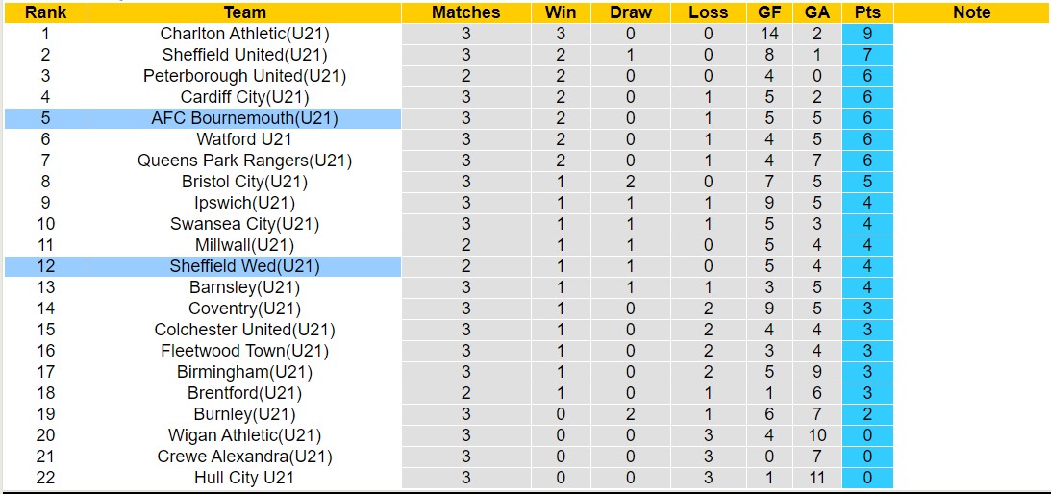Click the Watford U21 team name
Viewport: 1051px width, 494px height.
click(x=244, y=139)
